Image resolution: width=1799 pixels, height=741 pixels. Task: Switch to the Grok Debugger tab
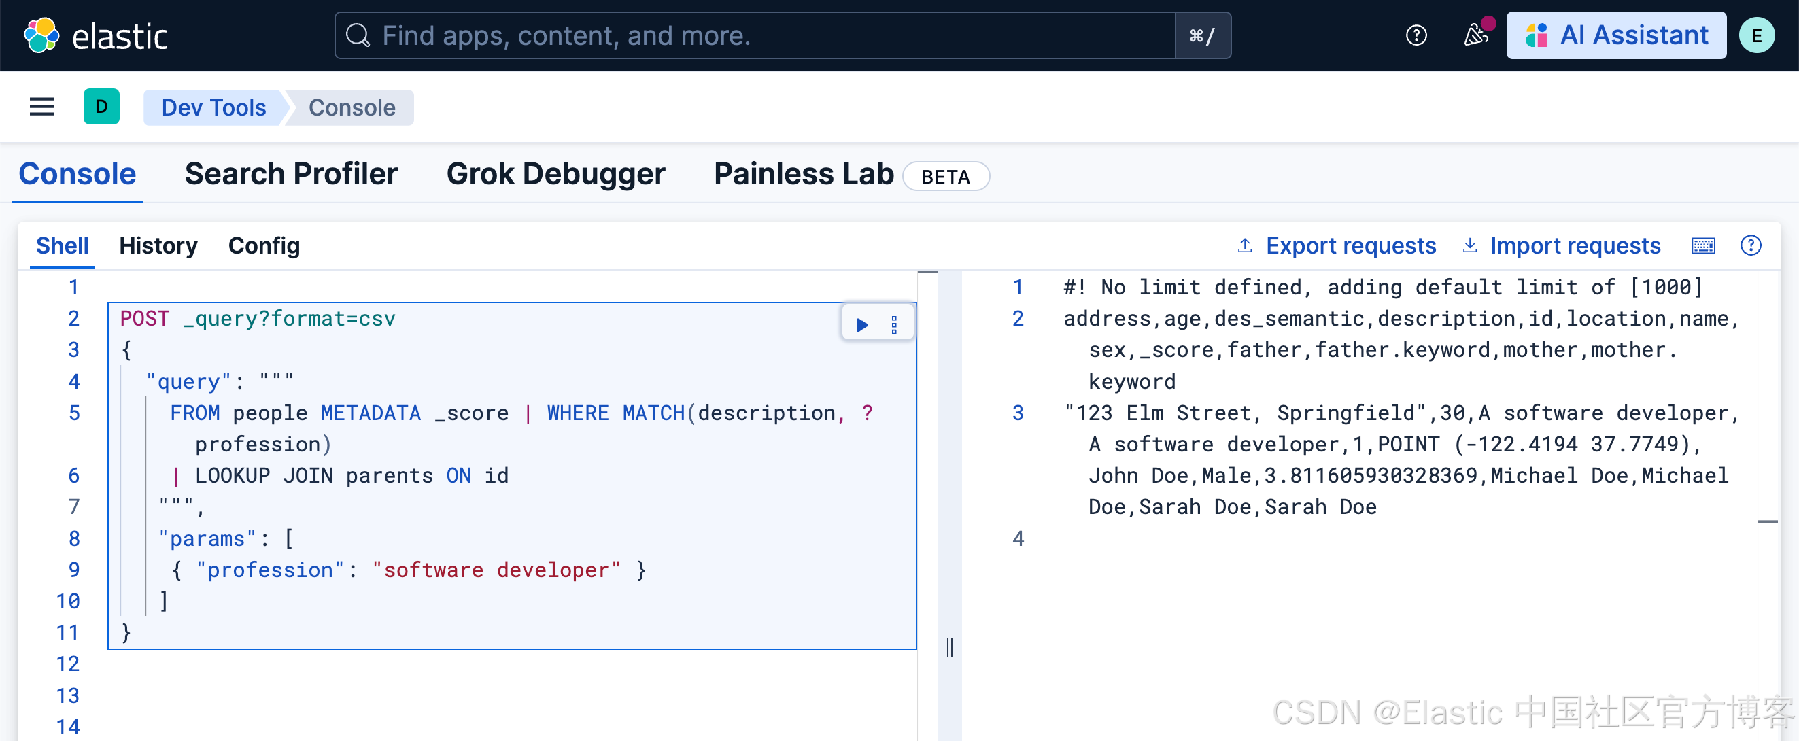[555, 174]
